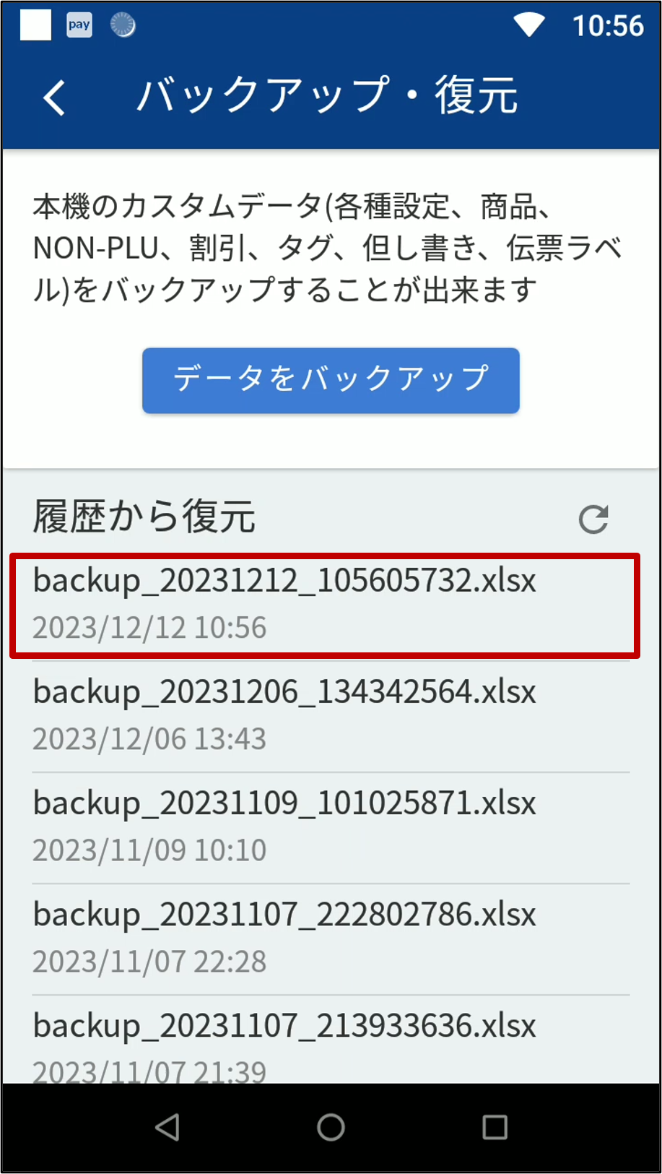Tap the Wi-Fi signal indicator

(x=529, y=25)
